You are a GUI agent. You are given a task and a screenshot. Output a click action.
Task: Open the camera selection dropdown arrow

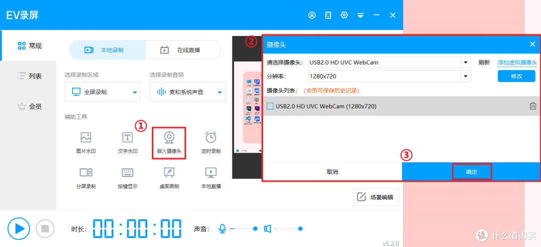[x=466, y=62]
